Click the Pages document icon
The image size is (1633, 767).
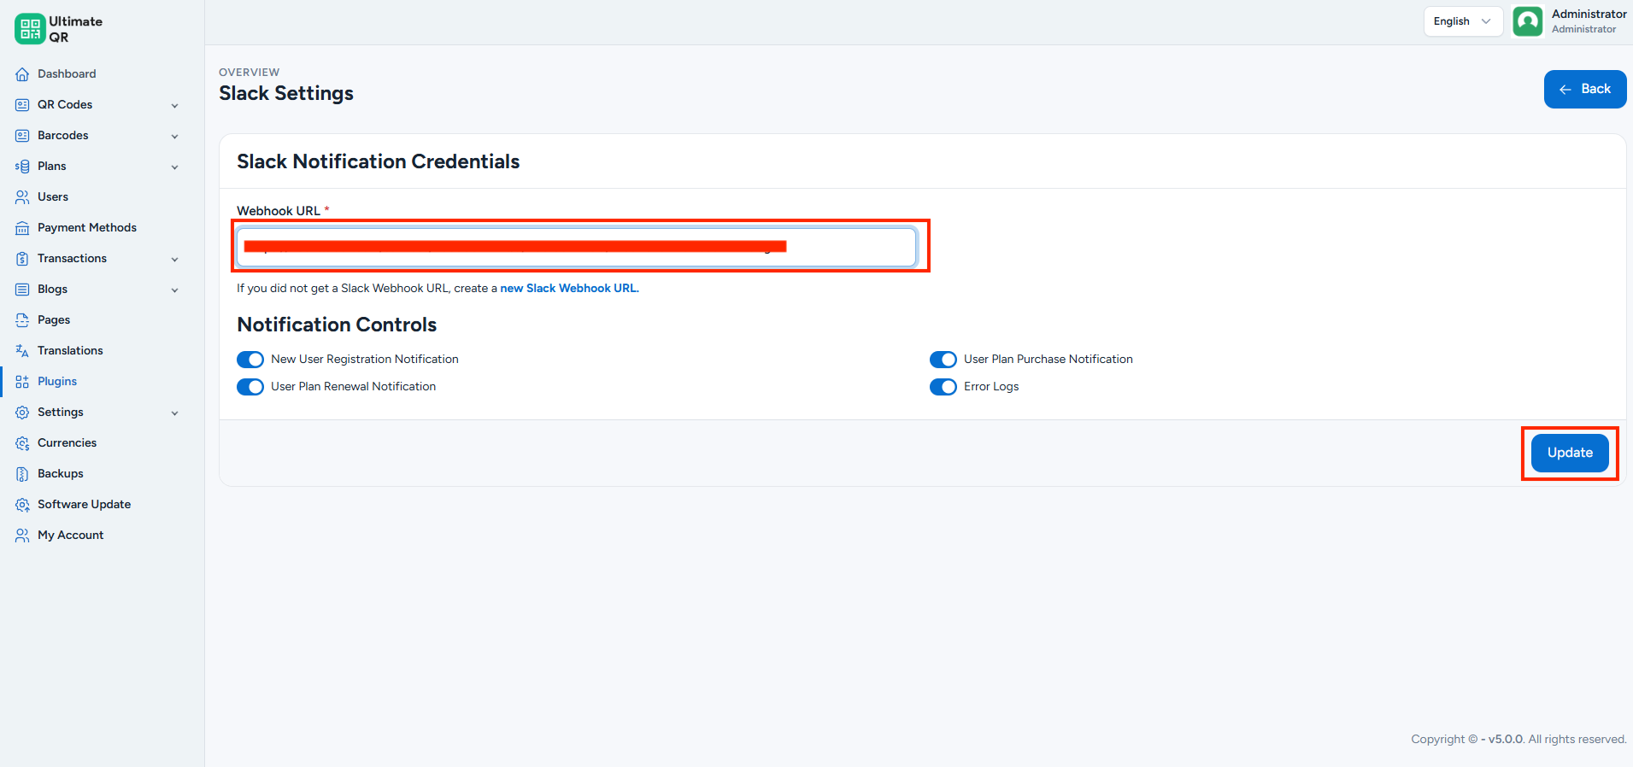22,320
